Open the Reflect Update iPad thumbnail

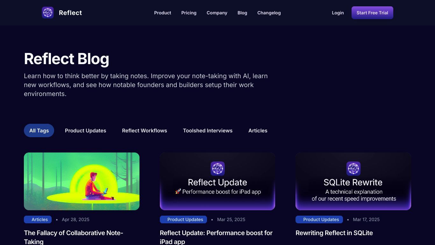click(217, 181)
